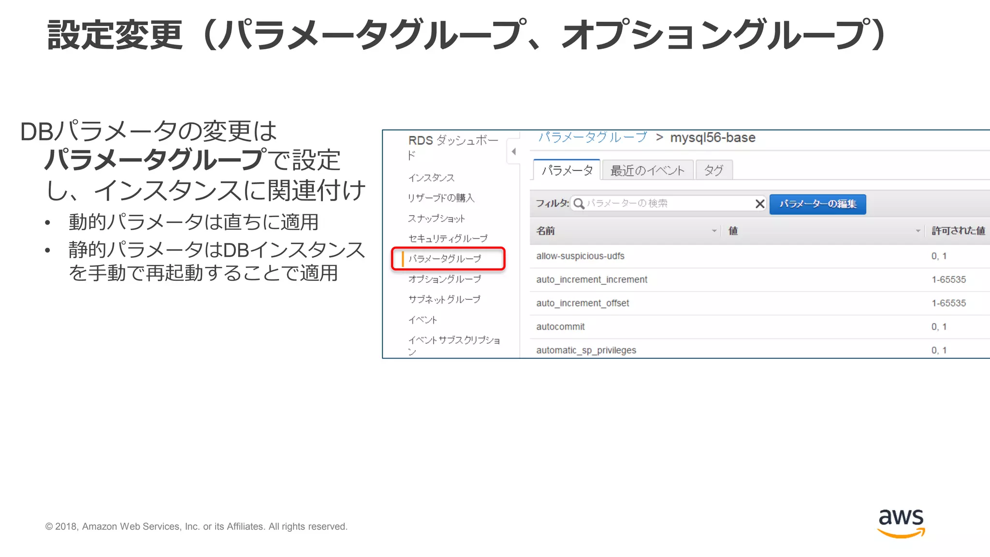Open the 名前 column sort dropdown arrow
This screenshot has height=557, width=990.
point(714,231)
